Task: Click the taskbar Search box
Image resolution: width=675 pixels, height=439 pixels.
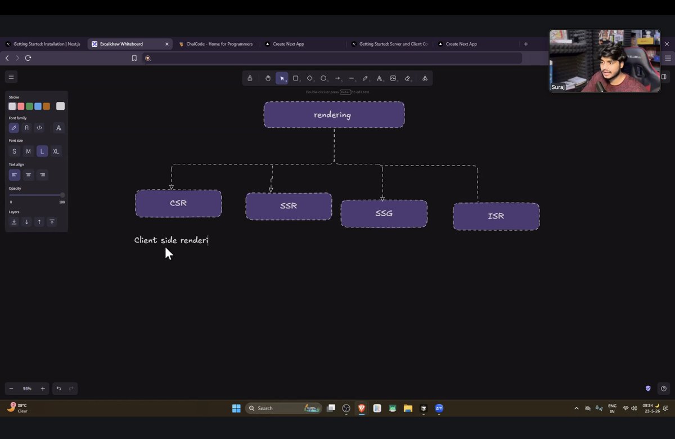Action: 283,408
